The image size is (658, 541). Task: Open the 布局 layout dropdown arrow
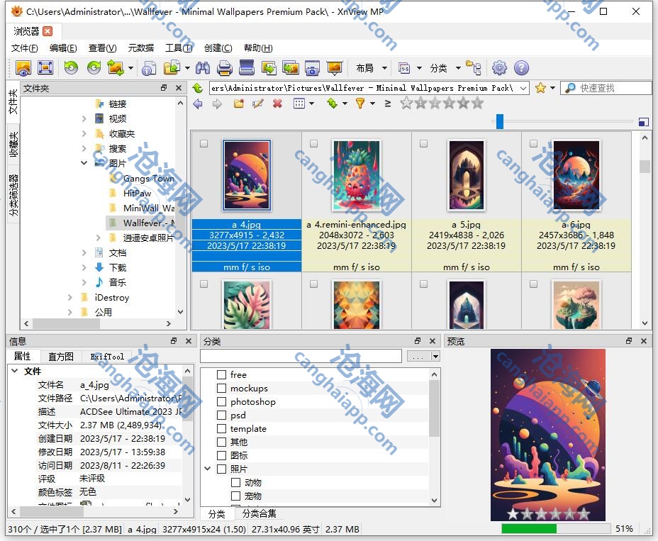tap(384, 68)
